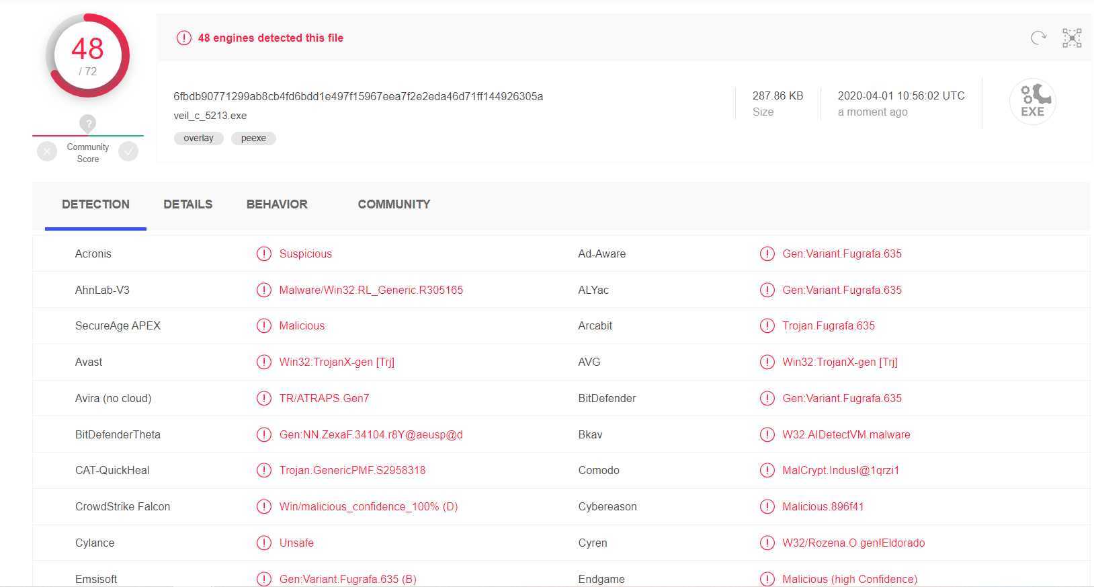
Task: Click warning icon in Cyren row
Action: [767, 543]
